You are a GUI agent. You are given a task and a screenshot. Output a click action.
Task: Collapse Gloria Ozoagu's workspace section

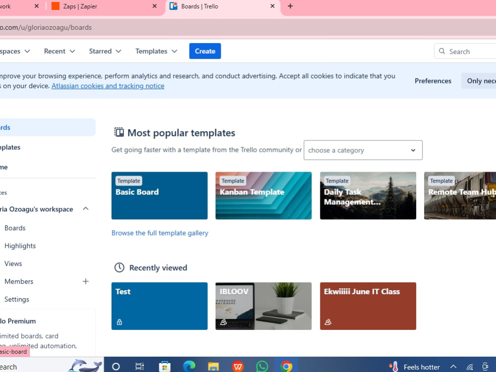pos(86,209)
